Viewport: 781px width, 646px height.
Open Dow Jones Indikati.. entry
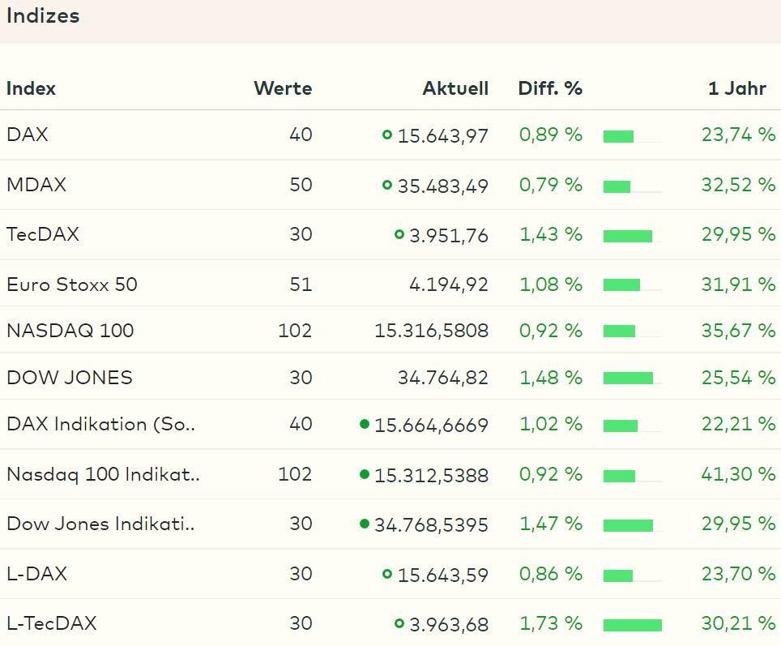[101, 524]
